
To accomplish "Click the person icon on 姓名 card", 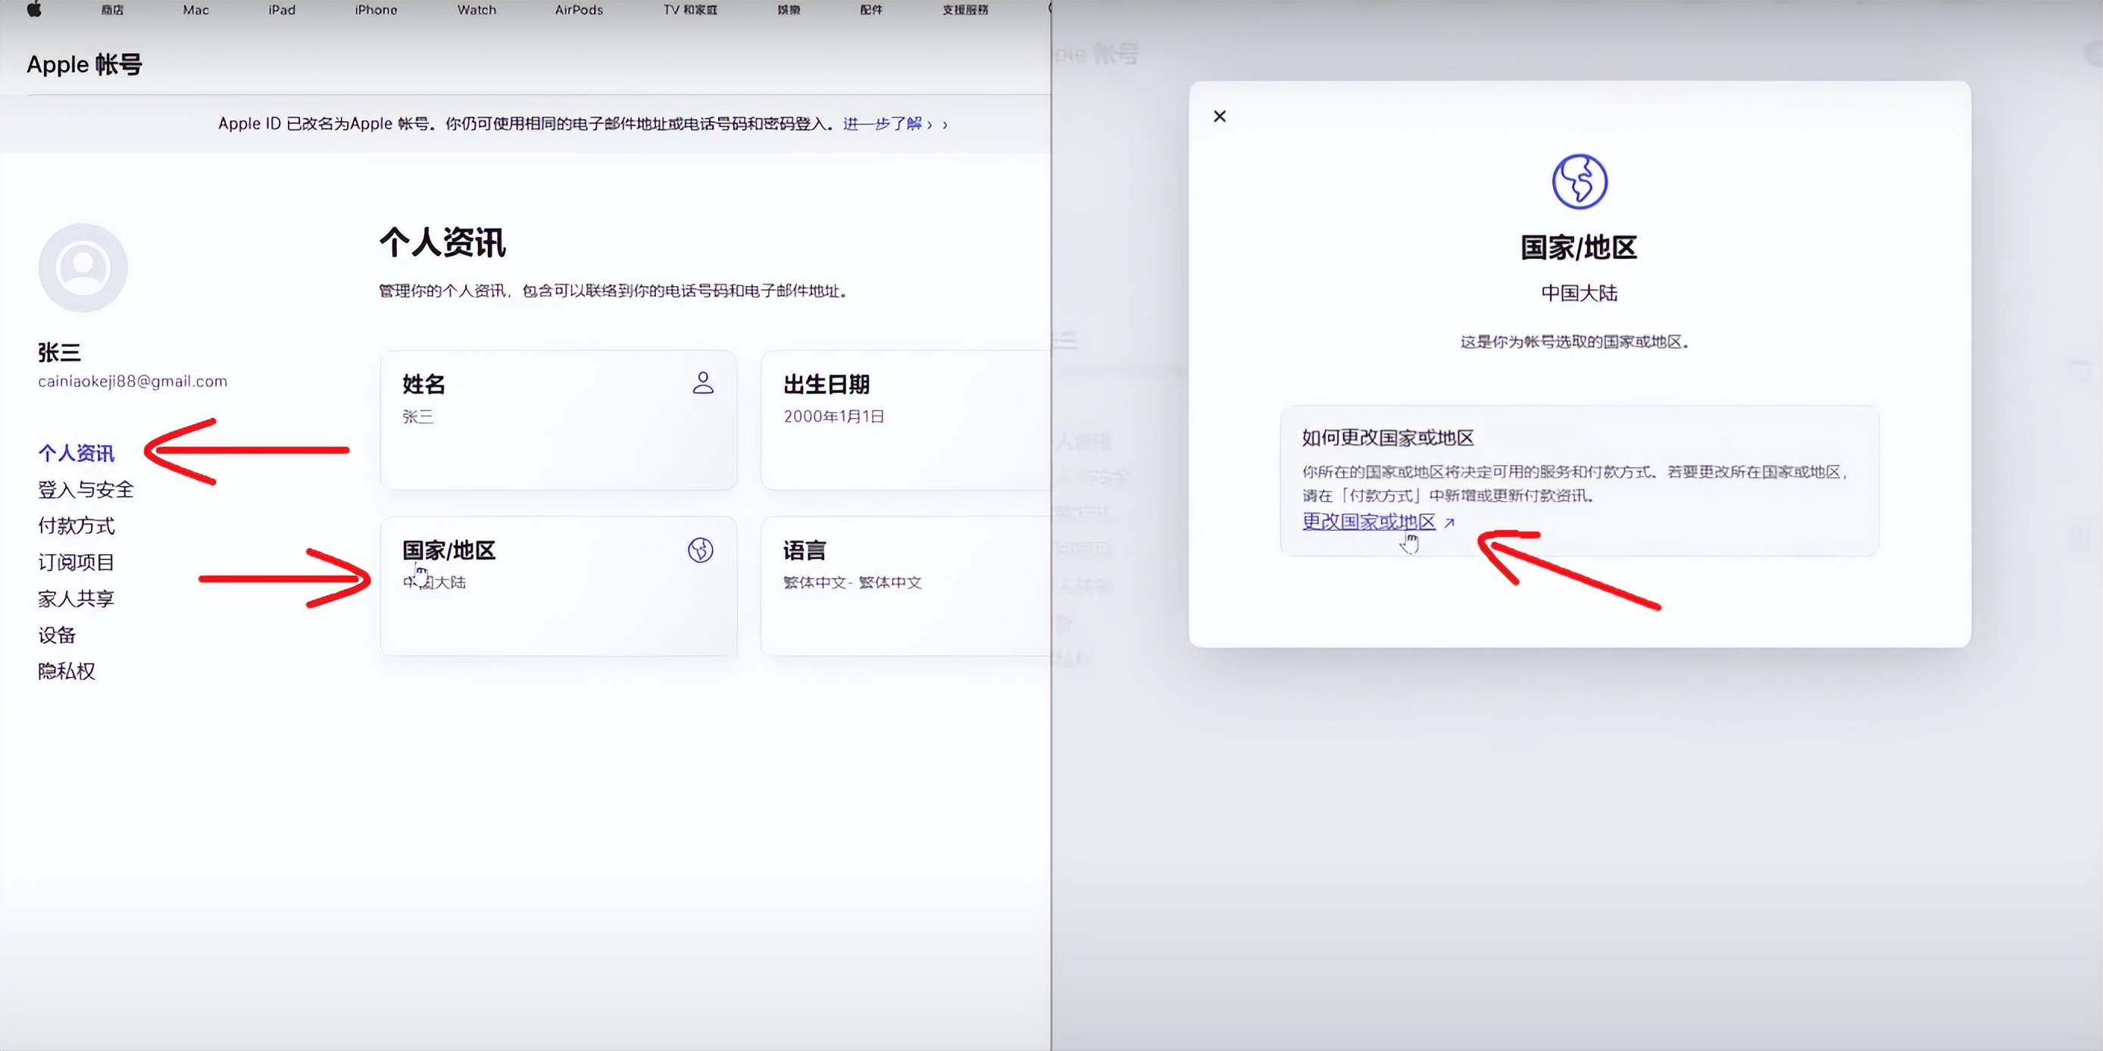I will [703, 382].
